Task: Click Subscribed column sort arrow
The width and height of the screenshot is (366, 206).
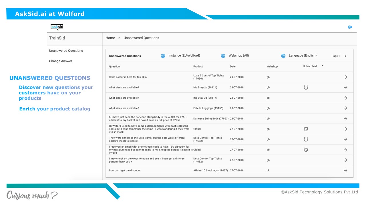Action: click(322, 66)
